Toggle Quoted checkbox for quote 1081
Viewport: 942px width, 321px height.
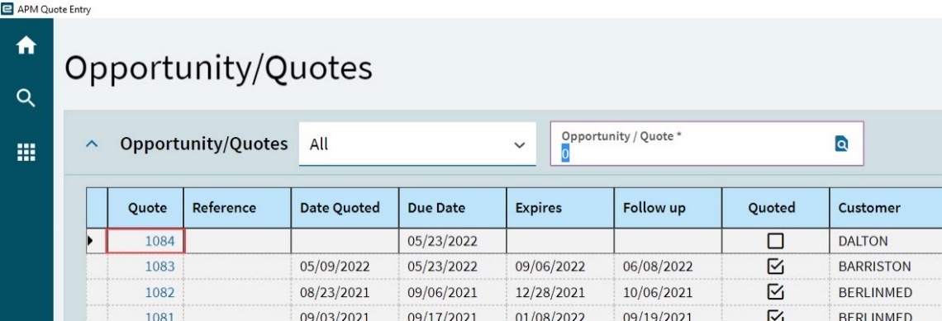click(x=775, y=316)
